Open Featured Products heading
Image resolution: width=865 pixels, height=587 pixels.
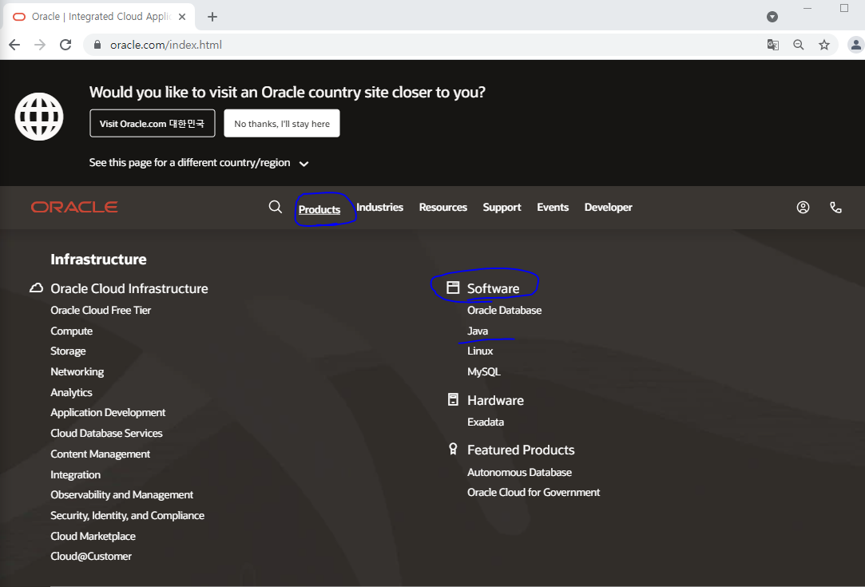(521, 450)
